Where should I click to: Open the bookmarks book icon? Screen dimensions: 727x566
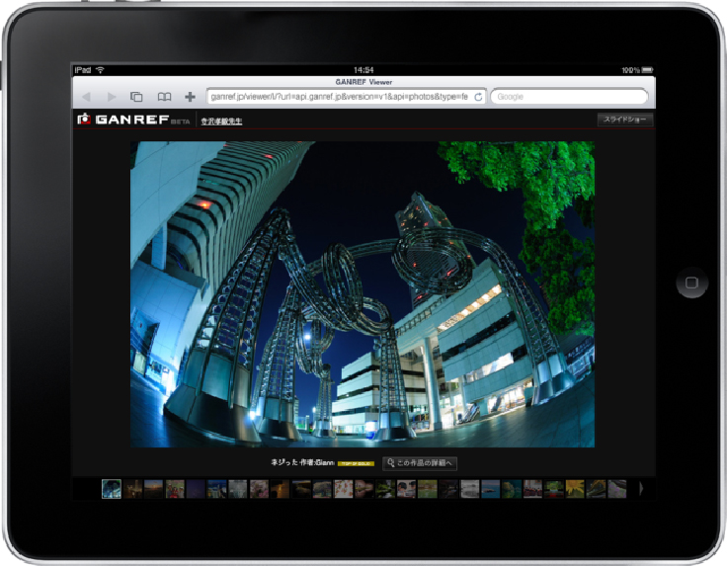(164, 97)
